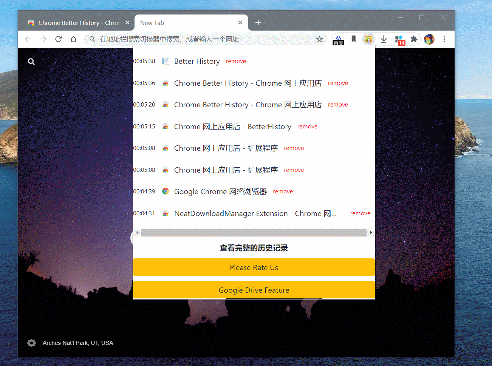
Task: Click the Baidu extension icon
Action: [x=338, y=39]
